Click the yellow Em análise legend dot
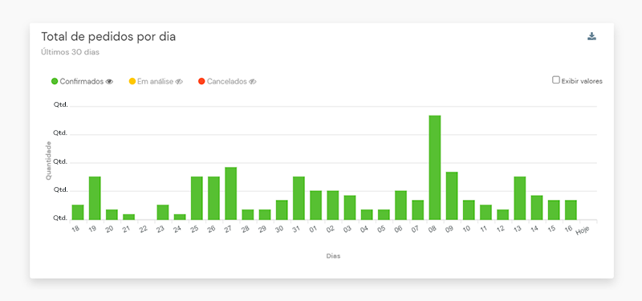This screenshot has width=642, height=301. coord(132,82)
